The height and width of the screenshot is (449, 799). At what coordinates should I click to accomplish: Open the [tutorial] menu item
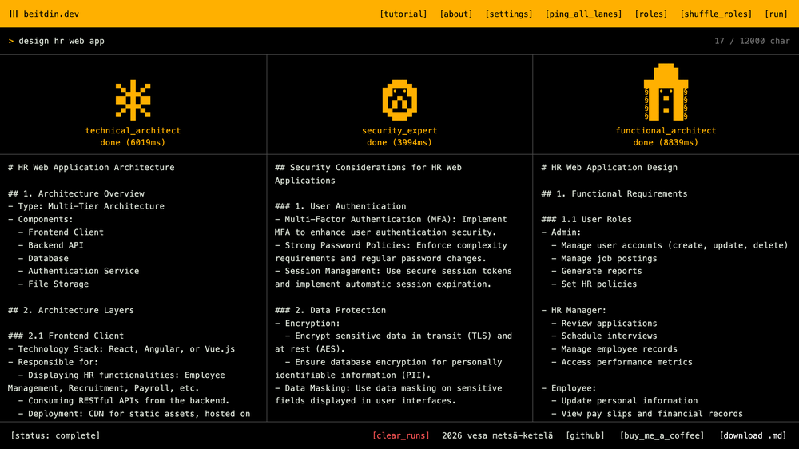pyautogui.click(x=403, y=14)
